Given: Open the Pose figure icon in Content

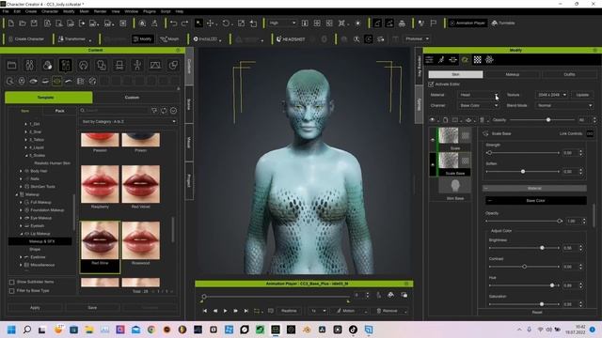Looking at the screenshot, I should [137, 65].
